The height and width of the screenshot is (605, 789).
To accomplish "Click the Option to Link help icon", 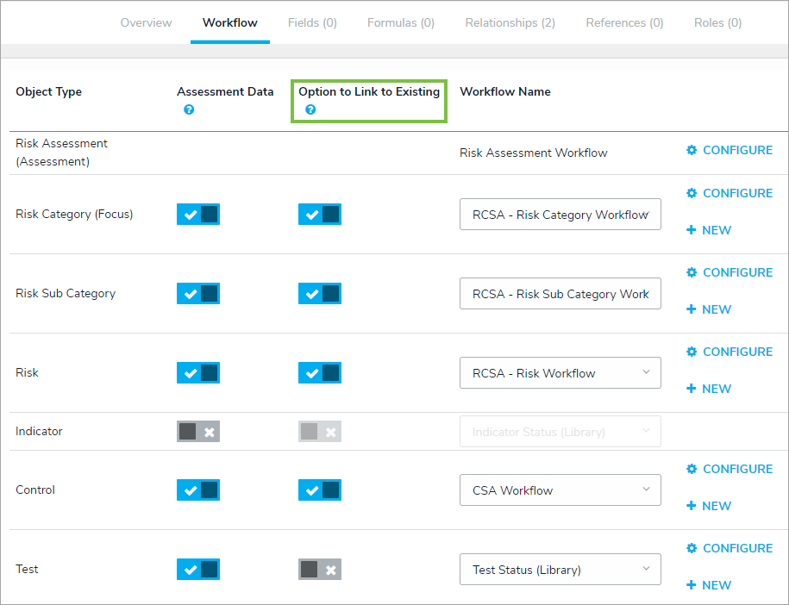I will 310,110.
